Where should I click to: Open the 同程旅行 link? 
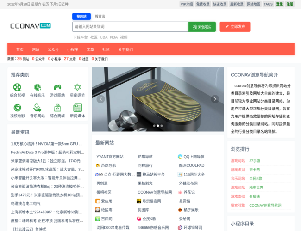click(145, 165)
